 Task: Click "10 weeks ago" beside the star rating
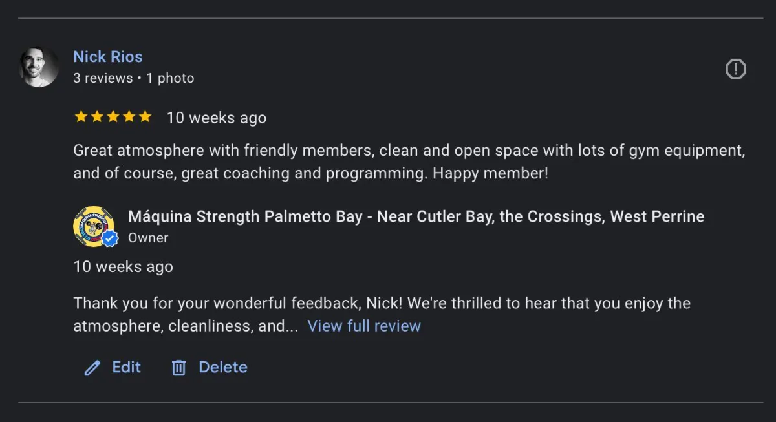pyautogui.click(x=217, y=118)
